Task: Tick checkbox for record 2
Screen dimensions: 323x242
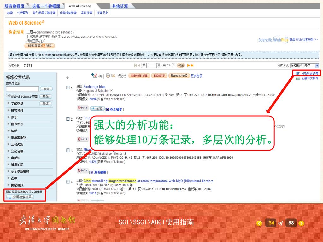Action: [x=68, y=119]
